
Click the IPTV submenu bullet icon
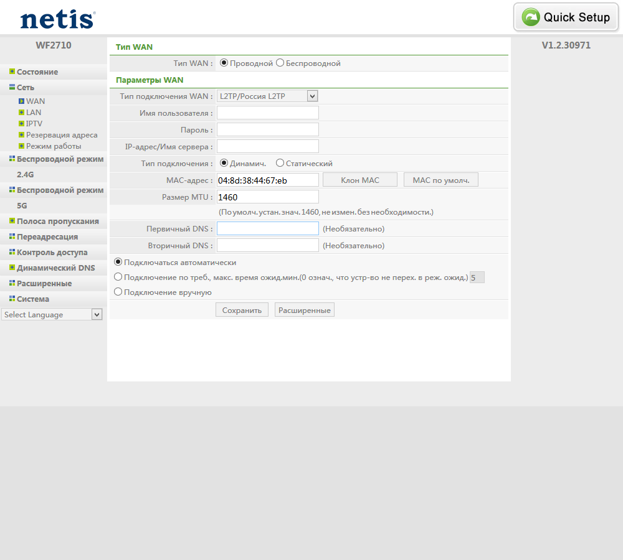pyautogui.click(x=21, y=123)
